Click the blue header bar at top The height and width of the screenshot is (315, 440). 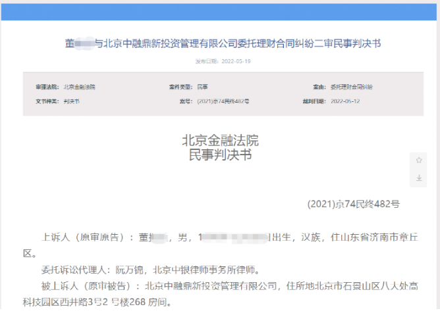(x=219, y=12)
